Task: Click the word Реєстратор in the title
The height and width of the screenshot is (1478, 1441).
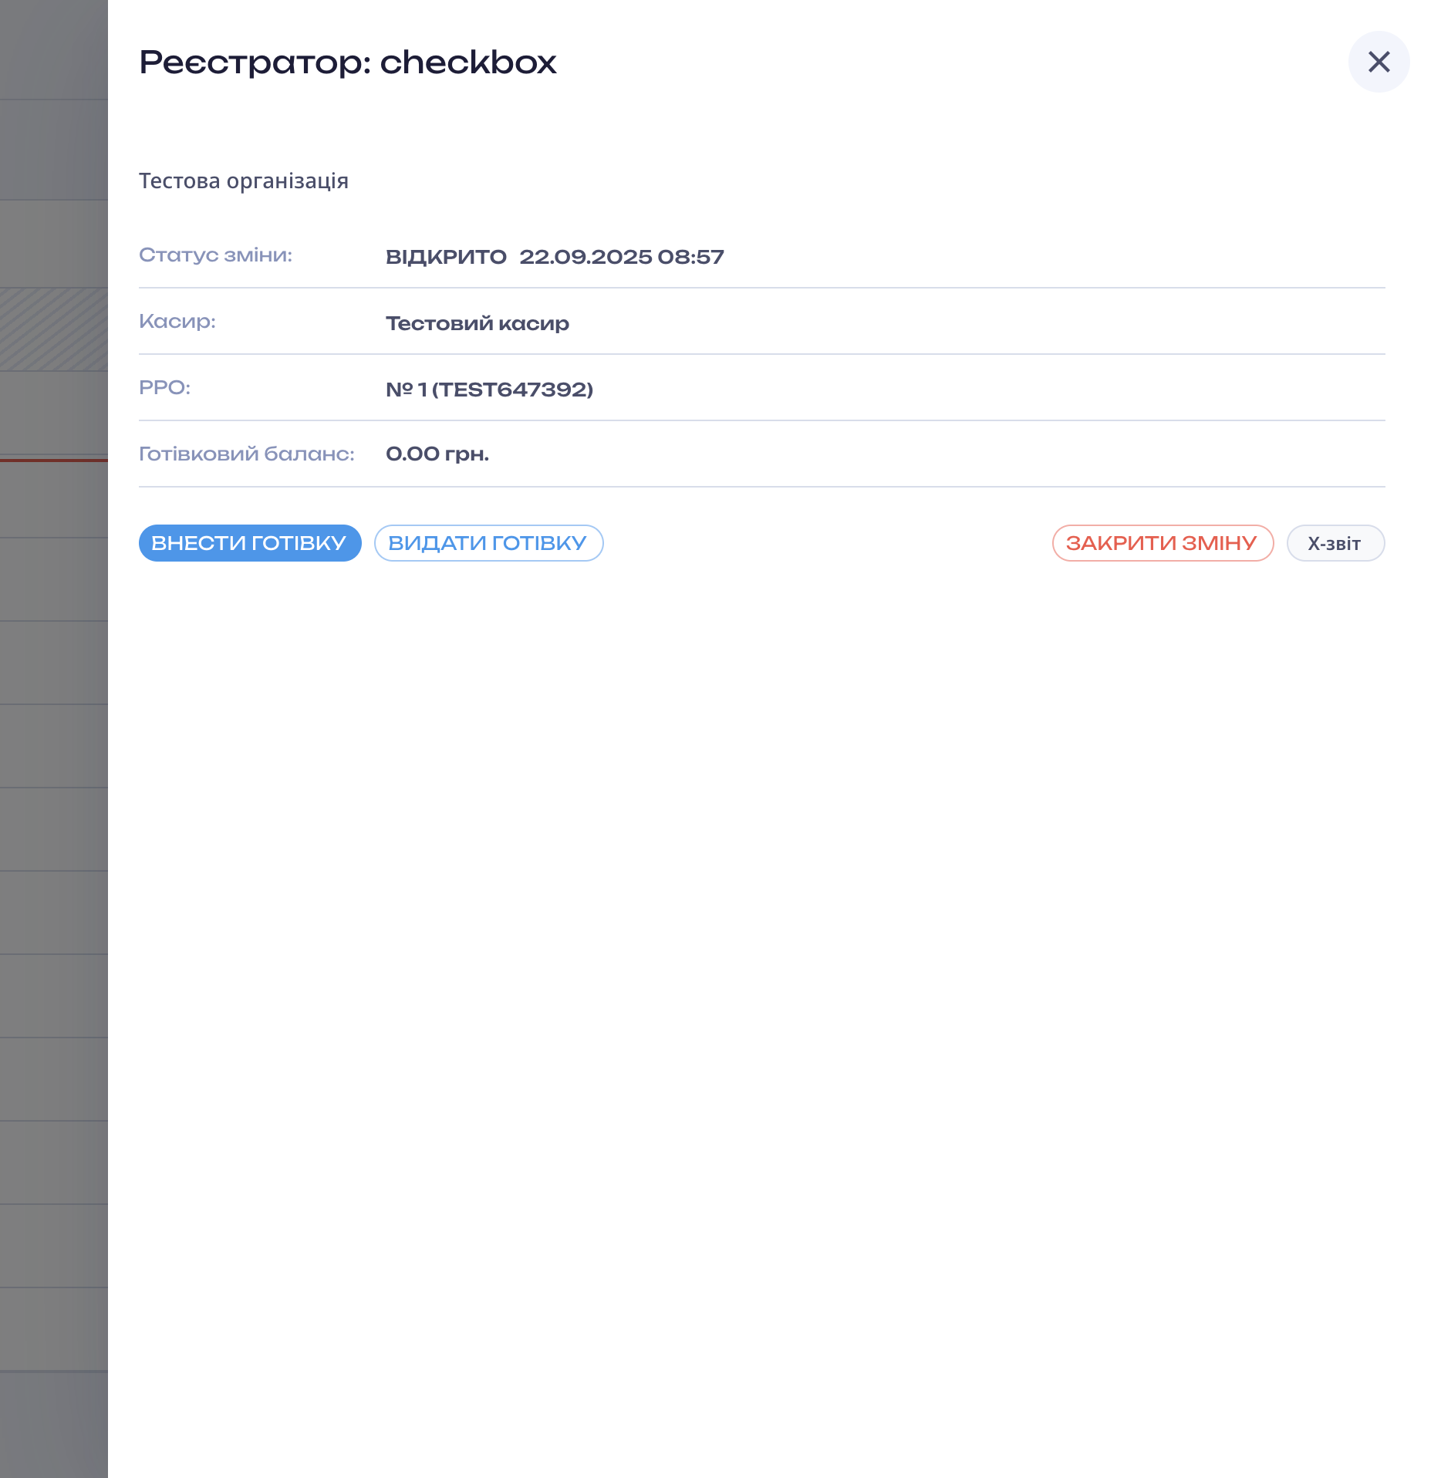Action: point(255,62)
